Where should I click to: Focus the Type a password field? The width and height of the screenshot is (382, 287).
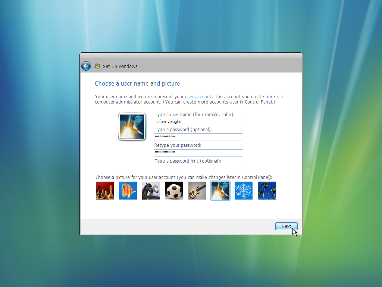pyautogui.click(x=198, y=137)
